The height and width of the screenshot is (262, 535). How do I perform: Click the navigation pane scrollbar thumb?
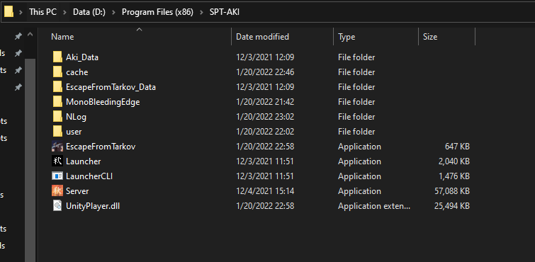coord(30,160)
